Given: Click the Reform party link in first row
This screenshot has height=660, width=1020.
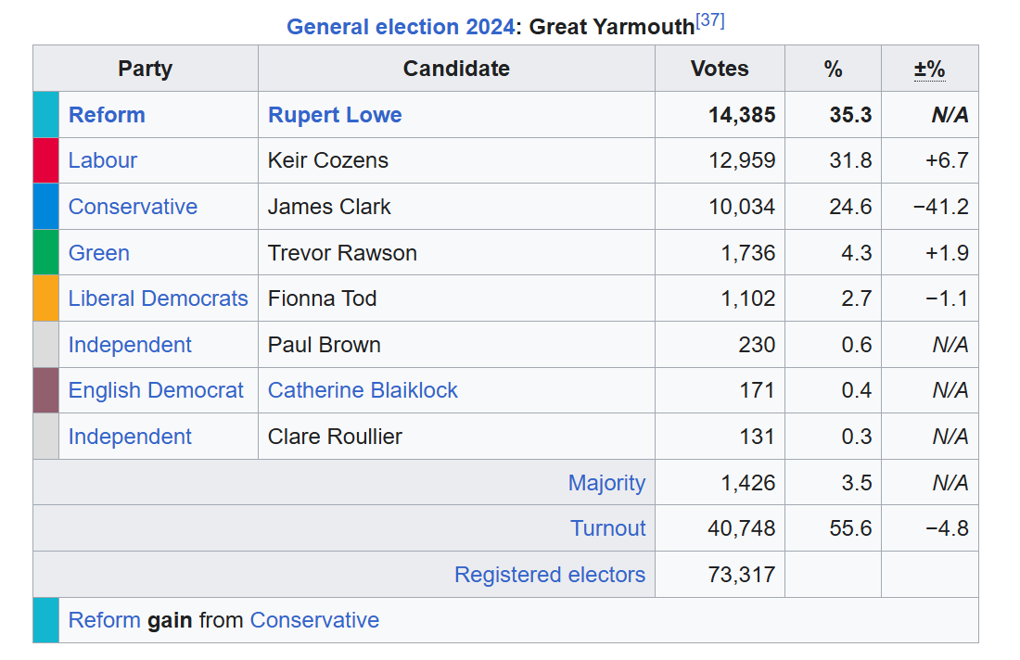Looking at the screenshot, I should pyautogui.click(x=107, y=115).
